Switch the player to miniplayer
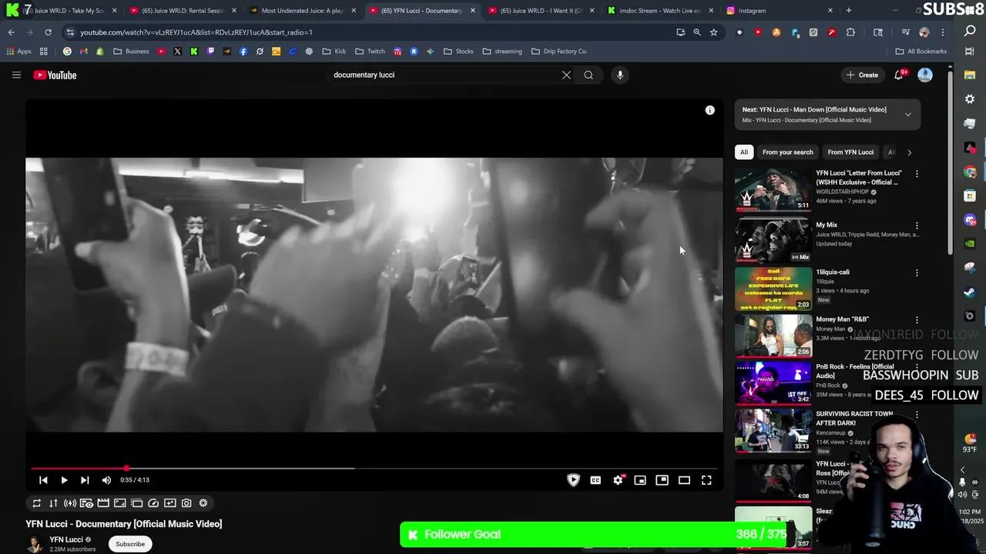 click(640, 480)
